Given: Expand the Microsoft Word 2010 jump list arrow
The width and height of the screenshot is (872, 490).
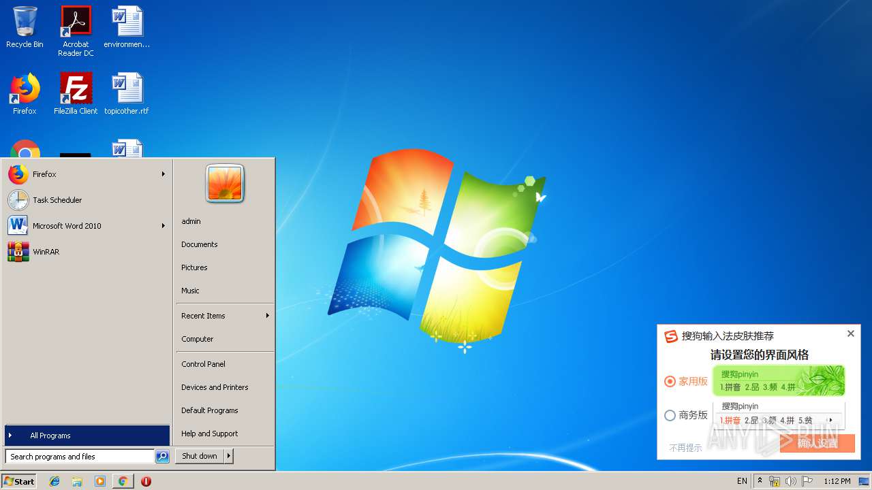Looking at the screenshot, I should click(x=163, y=226).
